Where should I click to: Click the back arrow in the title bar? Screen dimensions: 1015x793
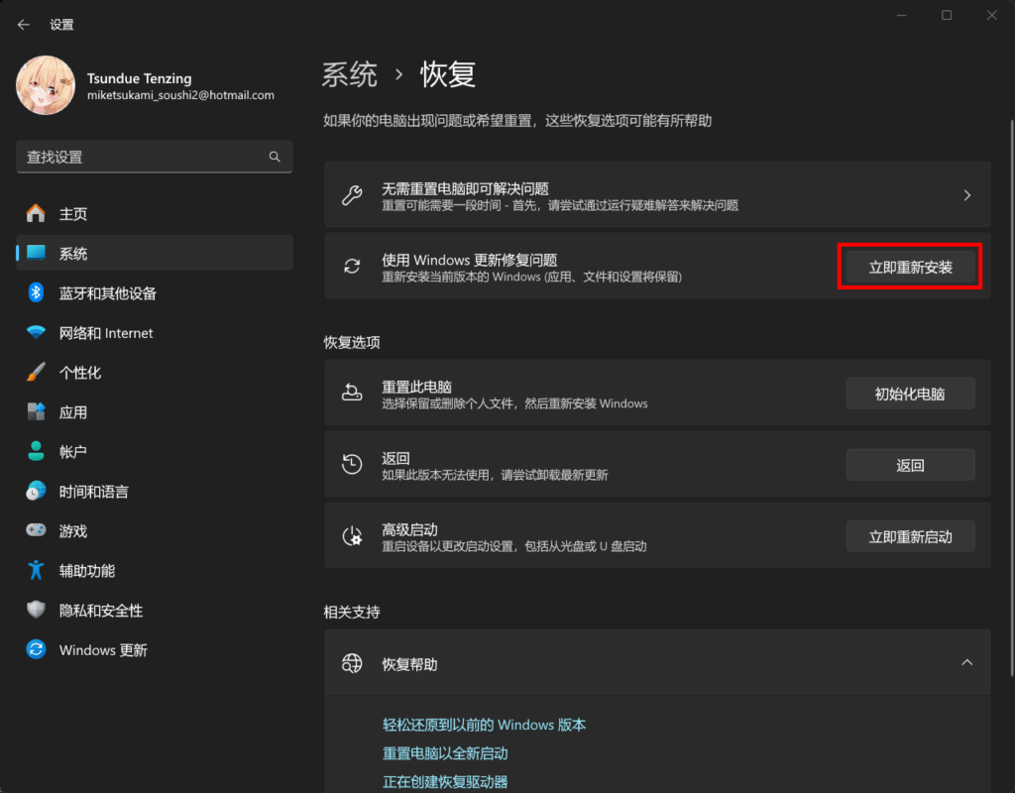(24, 25)
